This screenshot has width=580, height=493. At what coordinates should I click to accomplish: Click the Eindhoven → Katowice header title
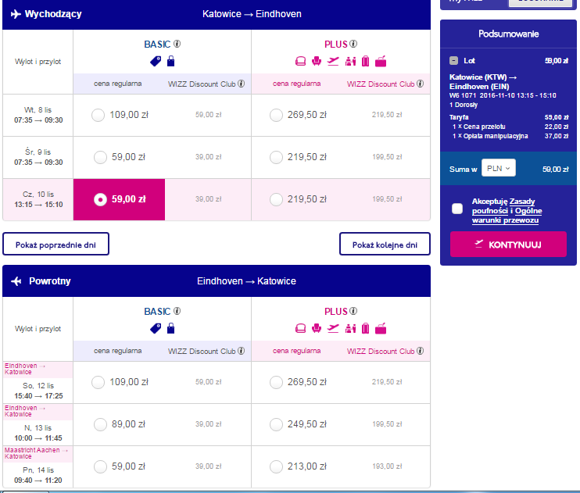246,281
